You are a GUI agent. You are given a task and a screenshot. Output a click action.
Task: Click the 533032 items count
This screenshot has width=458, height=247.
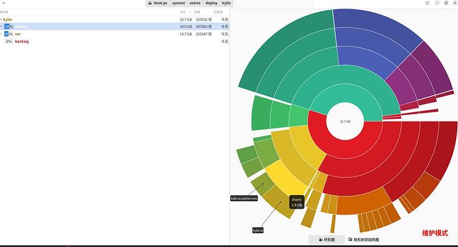[x=204, y=19]
